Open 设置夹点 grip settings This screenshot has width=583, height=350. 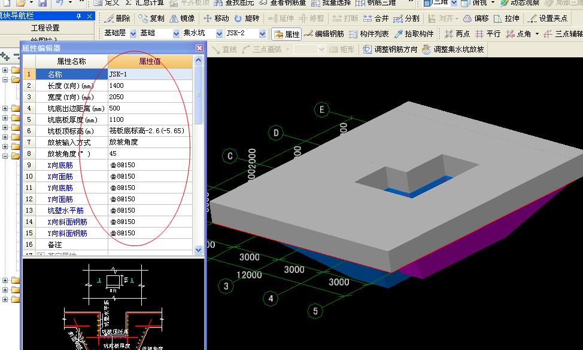tap(548, 18)
